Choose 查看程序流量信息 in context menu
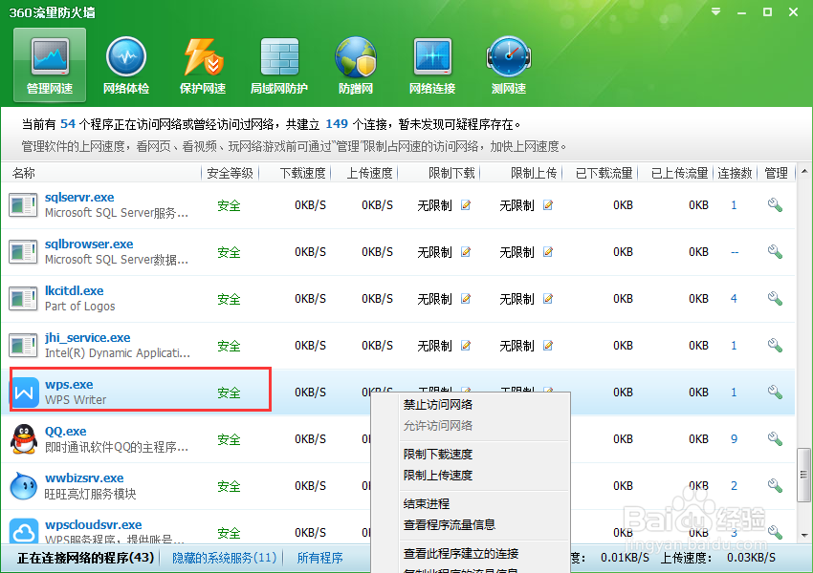 (x=450, y=525)
